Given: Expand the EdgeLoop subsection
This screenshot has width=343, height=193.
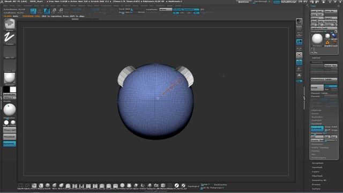Looking at the screenshot, I should point(316,110).
